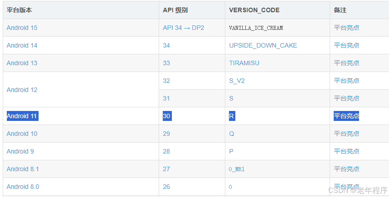Open the Q version code link
Screen dimensions: 389x197
click(x=232, y=134)
